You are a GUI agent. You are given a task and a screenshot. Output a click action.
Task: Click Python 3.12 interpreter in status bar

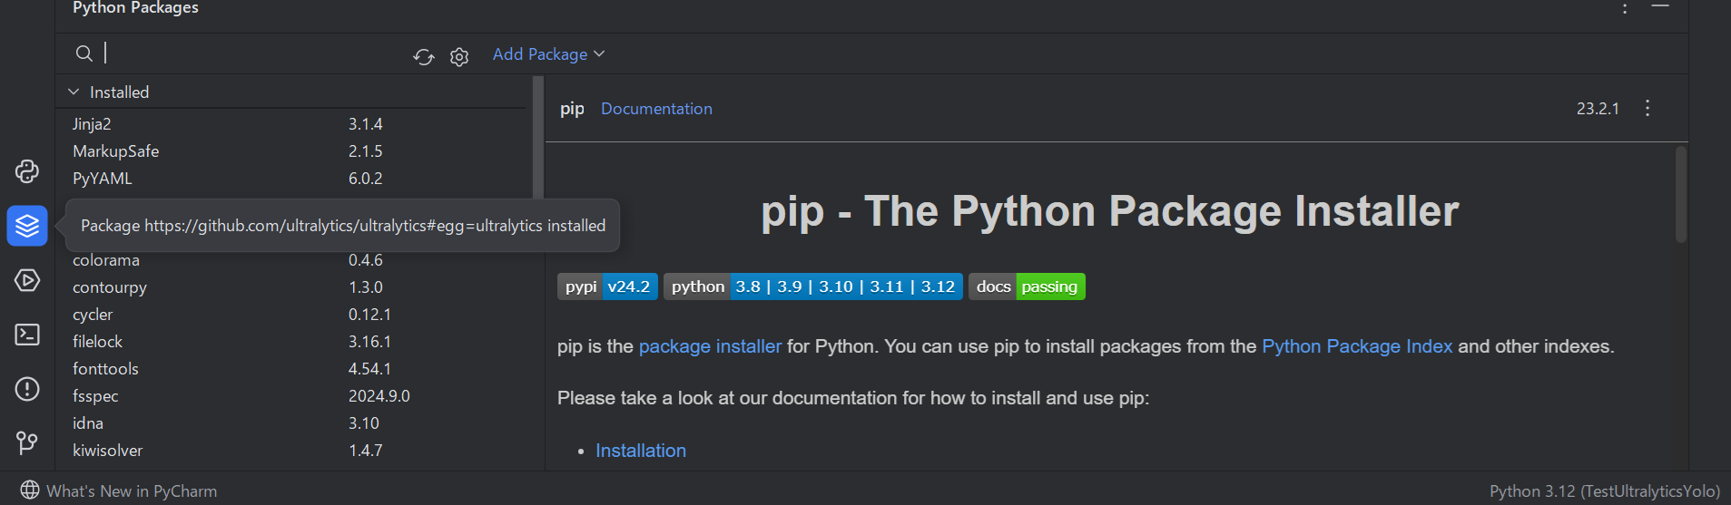1605,491
